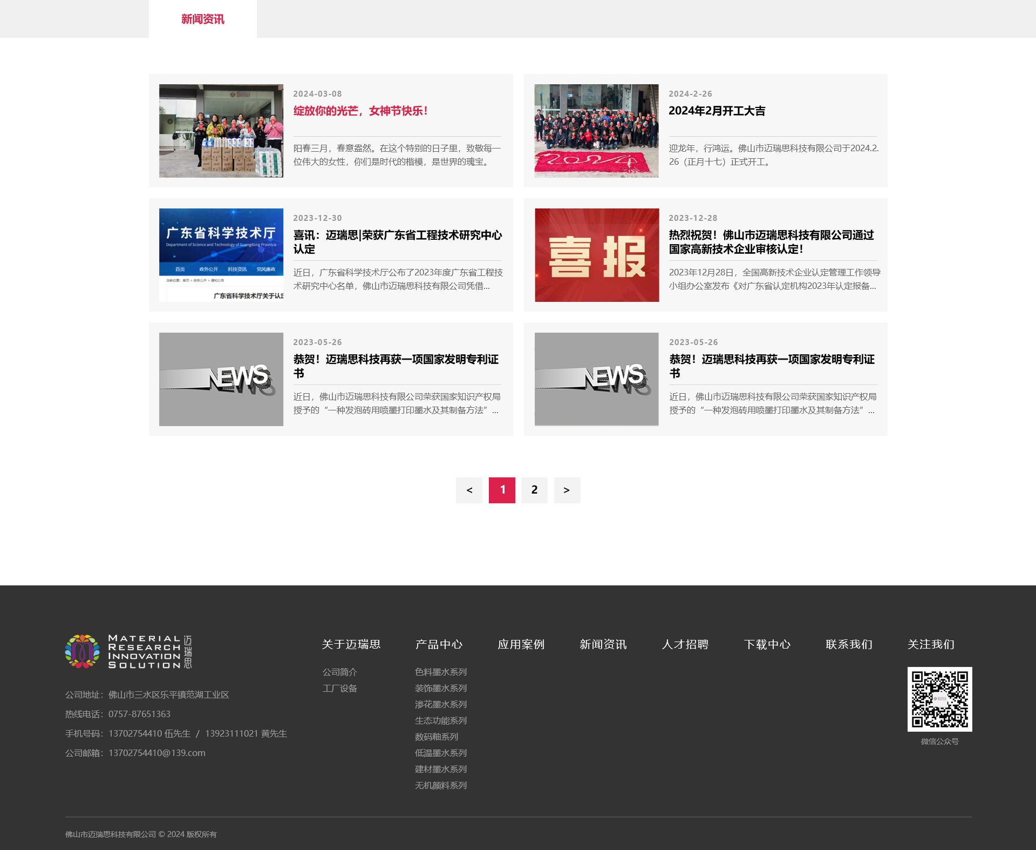Go to the next page with > arrow
1036x850 pixels.
pyautogui.click(x=567, y=490)
